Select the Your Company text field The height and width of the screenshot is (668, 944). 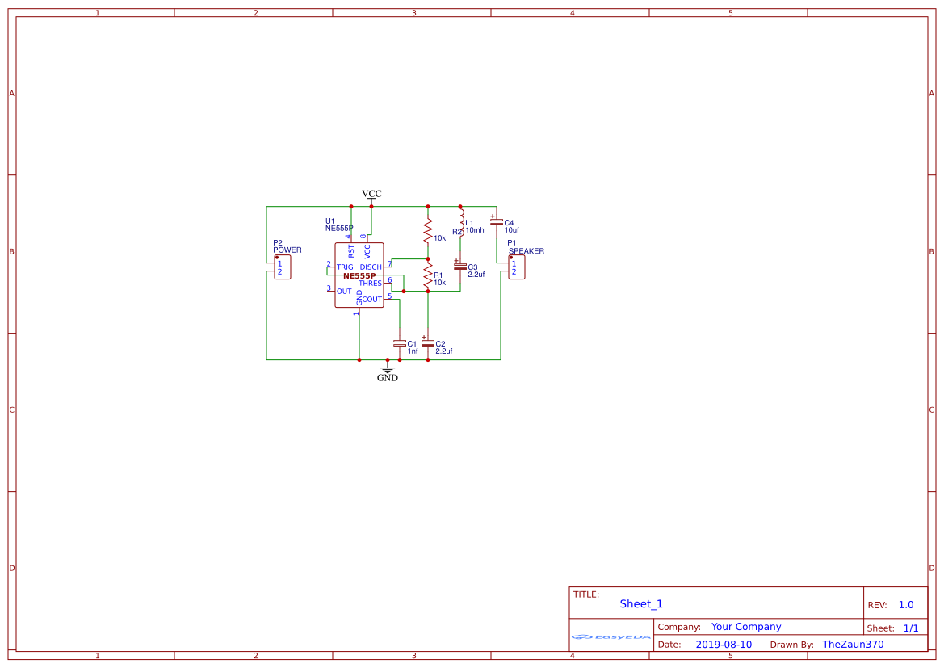click(745, 627)
